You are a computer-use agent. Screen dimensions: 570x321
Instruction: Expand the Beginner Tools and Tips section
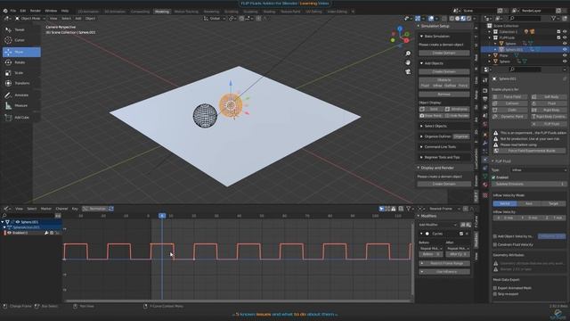421,158
